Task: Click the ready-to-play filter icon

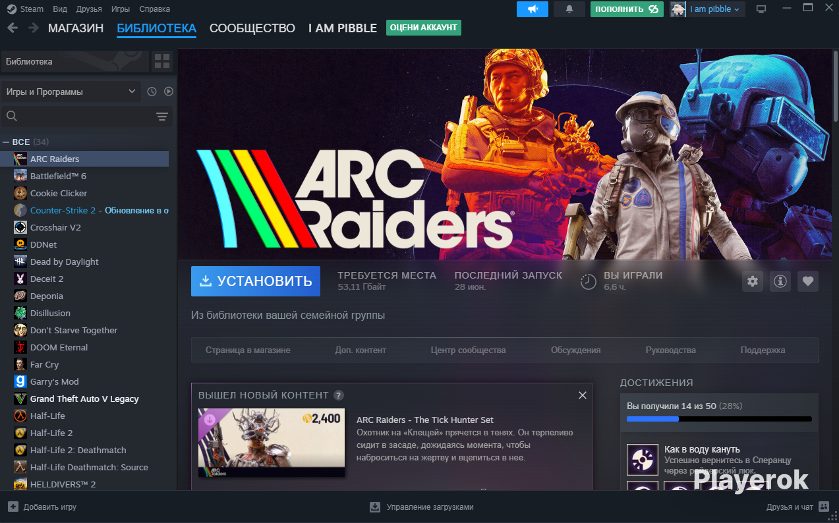Action: tap(168, 92)
